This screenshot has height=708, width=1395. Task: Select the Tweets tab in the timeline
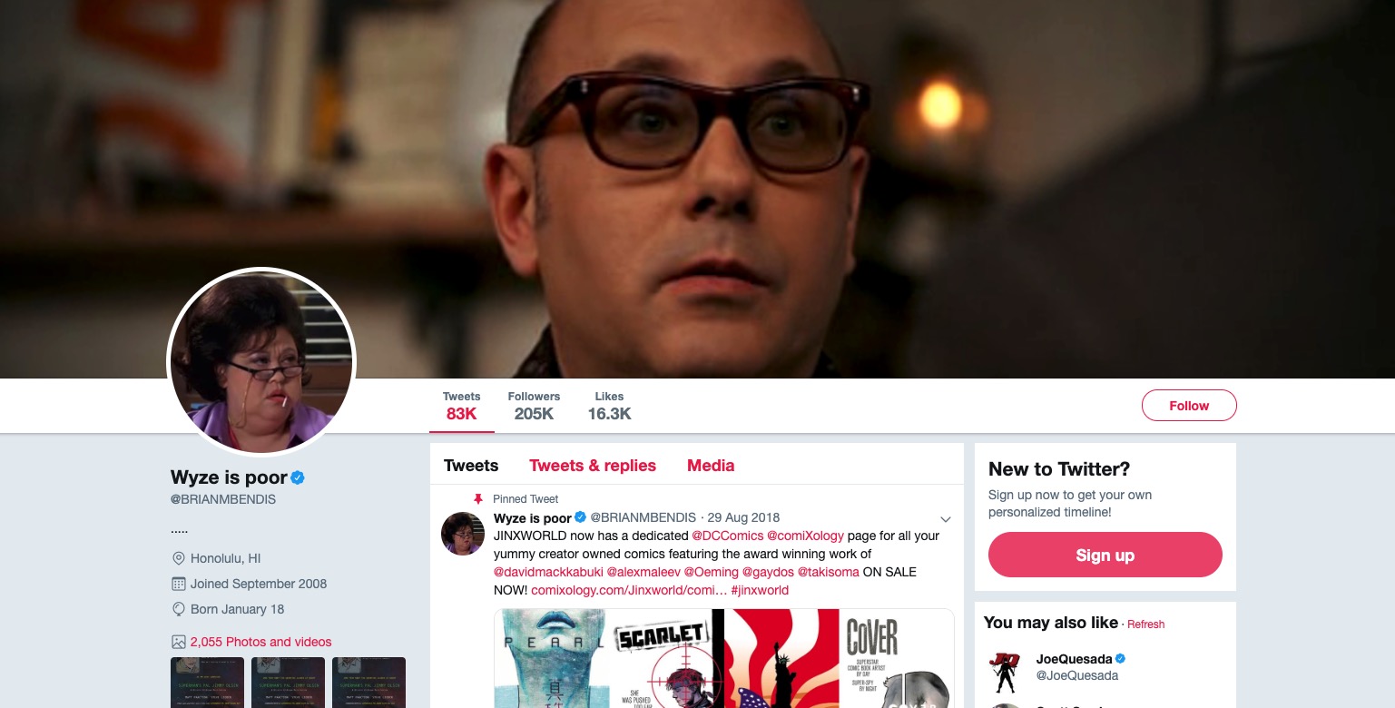[471, 466]
